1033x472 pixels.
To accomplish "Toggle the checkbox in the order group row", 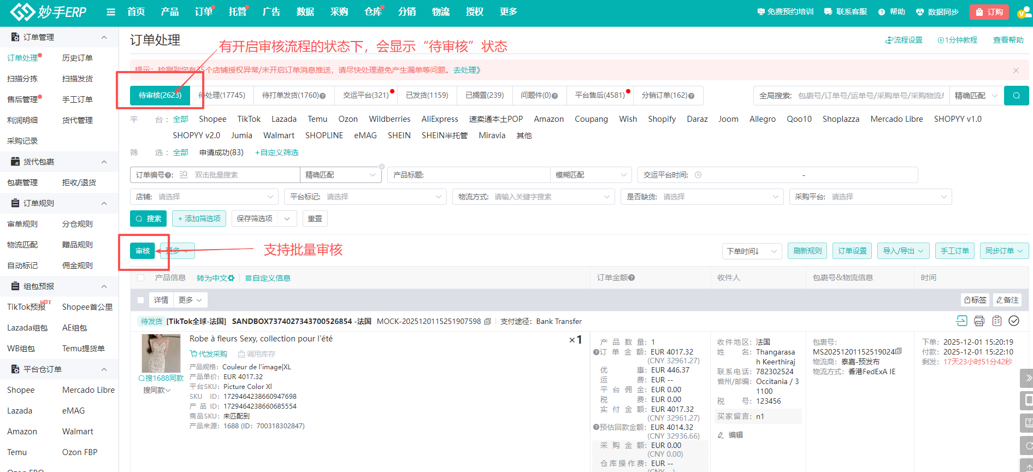I will [141, 300].
